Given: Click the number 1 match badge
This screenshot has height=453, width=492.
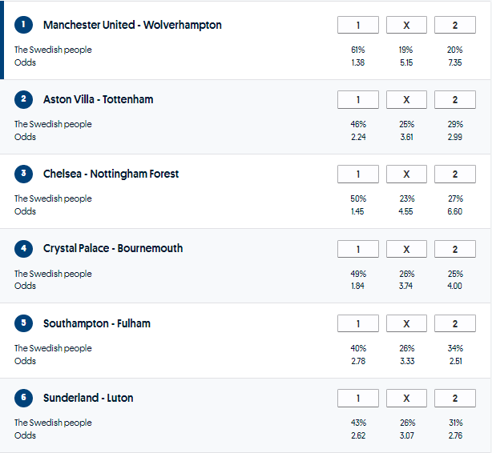Looking at the screenshot, I should [24, 25].
